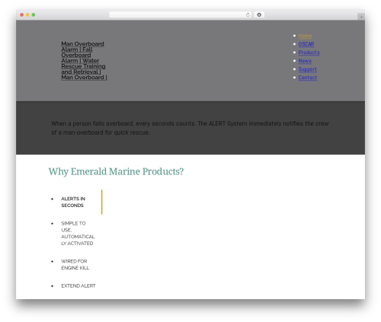The width and height of the screenshot is (381, 322).
Task: Minimize the browser with yellow button
Action: pos(27,14)
